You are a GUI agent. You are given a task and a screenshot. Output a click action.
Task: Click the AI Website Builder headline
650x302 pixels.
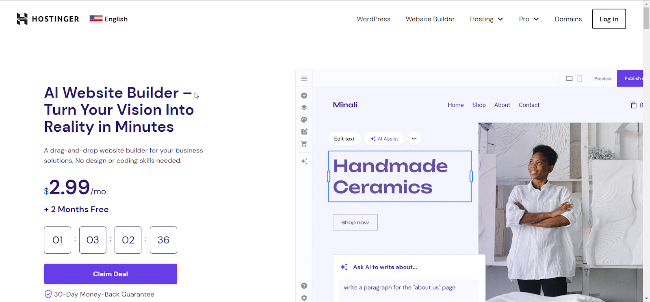coord(119,110)
